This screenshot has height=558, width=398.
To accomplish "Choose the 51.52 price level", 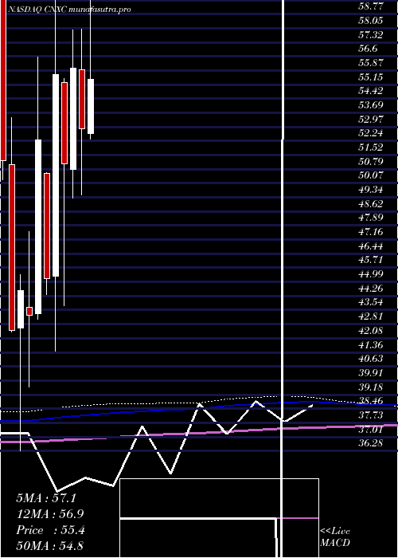I will [x=371, y=147].
